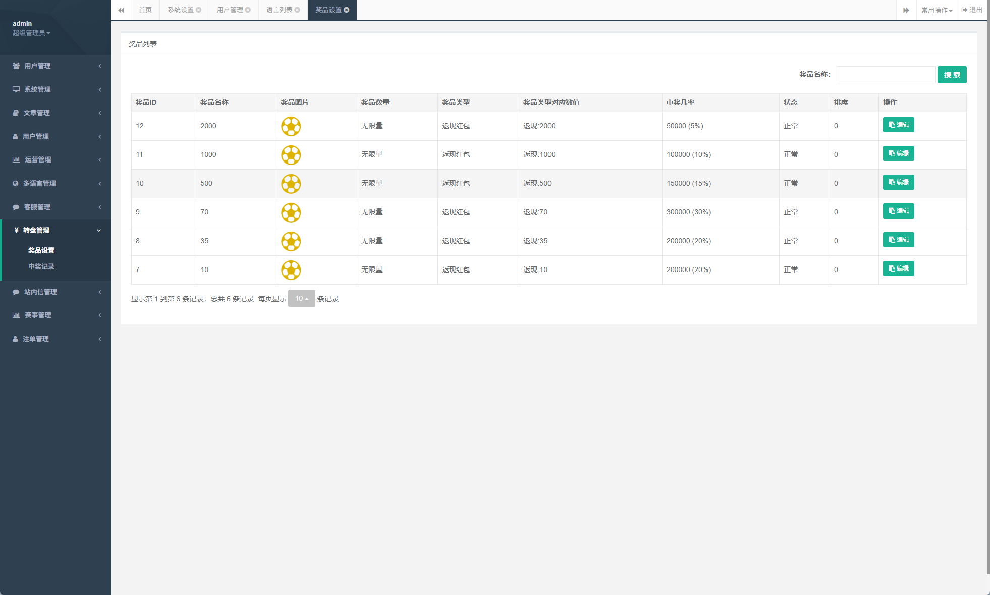Click the tabs scroll-left double arrow icon
The image size is (990, 595).
tap(121, 10)
